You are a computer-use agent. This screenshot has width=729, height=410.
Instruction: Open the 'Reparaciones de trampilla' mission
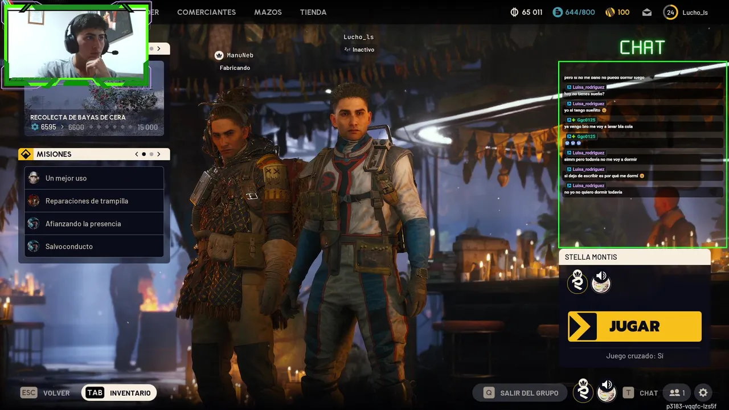94,201
